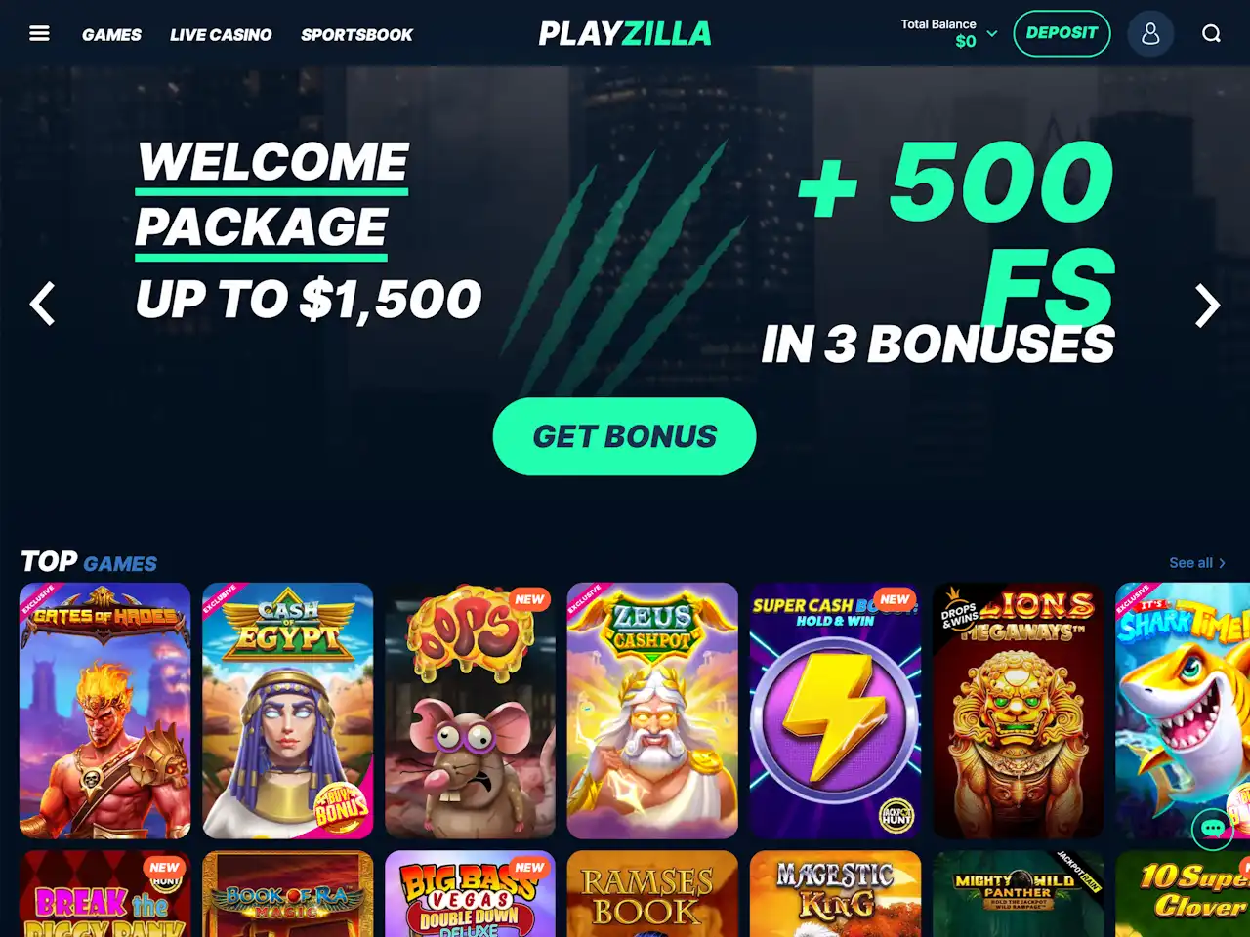Screen dimensions: 1250x937
Task: Open the live chat bubble icon
Action: [x=1213, y=829]
